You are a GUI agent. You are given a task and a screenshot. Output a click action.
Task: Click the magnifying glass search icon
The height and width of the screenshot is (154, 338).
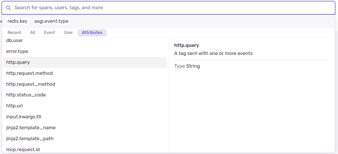(8, 8)
